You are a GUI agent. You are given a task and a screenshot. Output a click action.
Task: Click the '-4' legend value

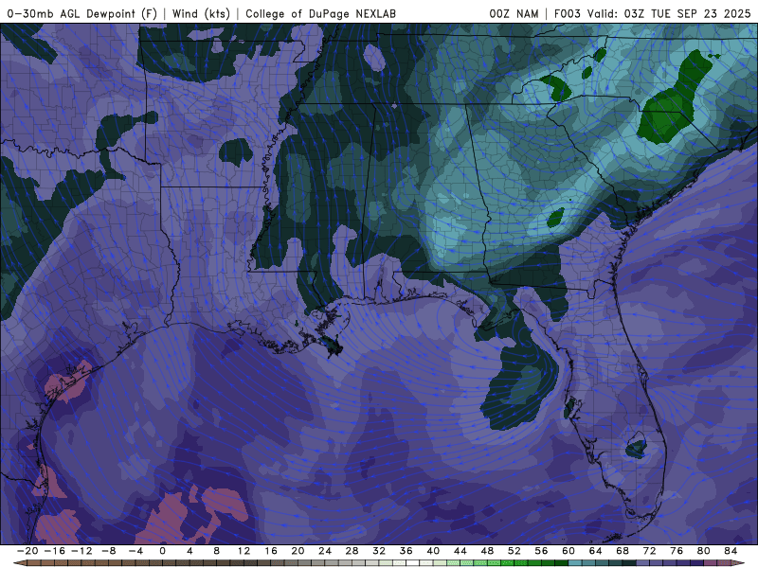click(x=135, y=551)
